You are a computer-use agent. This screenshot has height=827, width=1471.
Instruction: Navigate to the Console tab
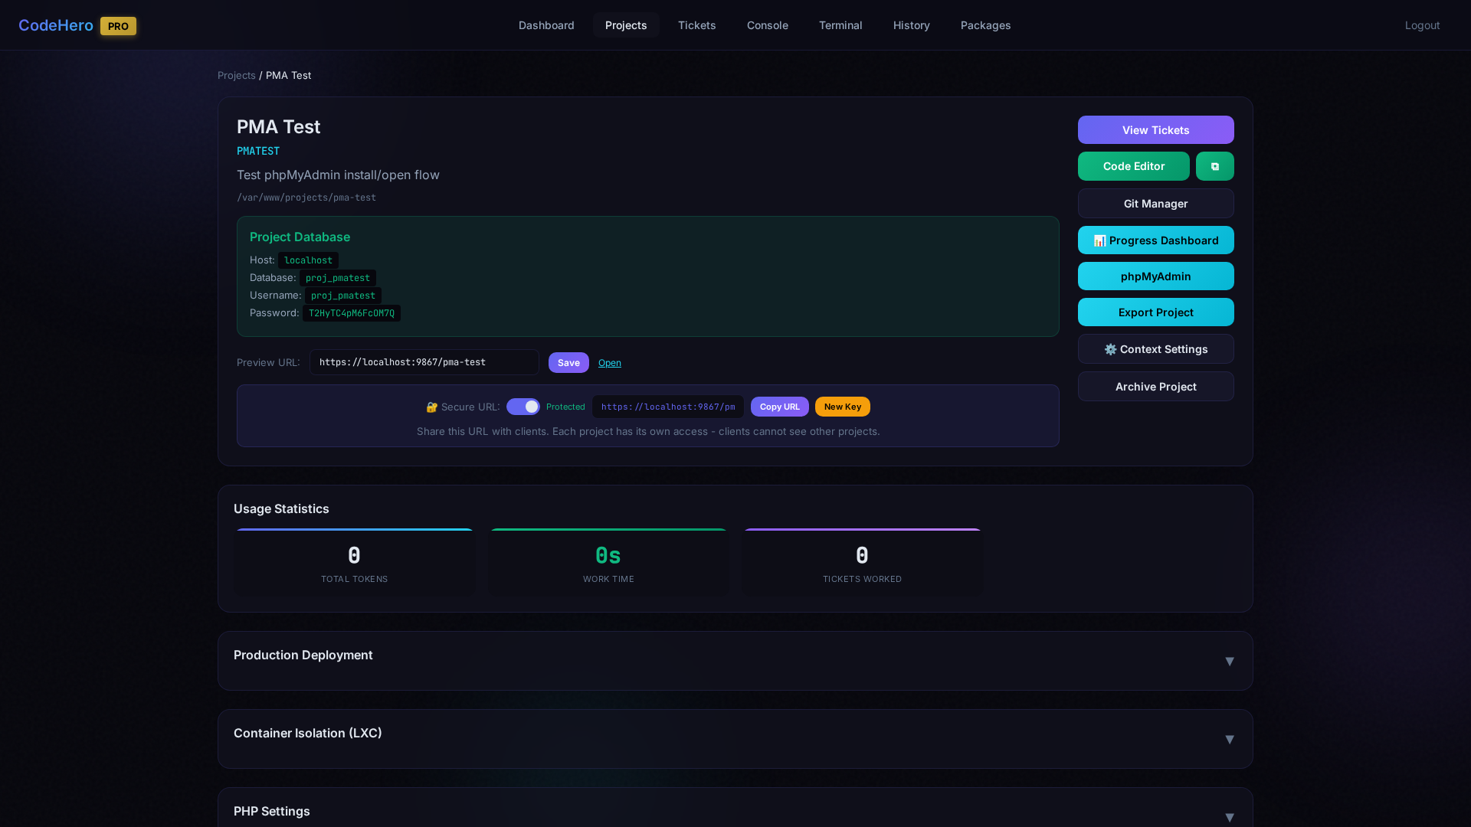coord(767,25)
